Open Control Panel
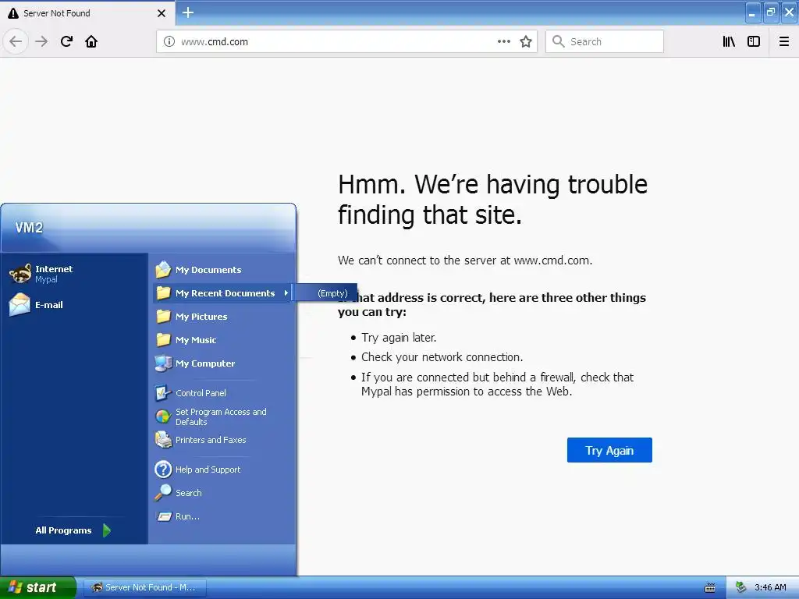799x599 pixels. pyautogui.click(x=222, y=393)
